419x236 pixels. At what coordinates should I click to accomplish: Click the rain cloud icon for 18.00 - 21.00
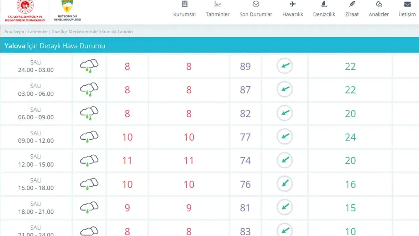(x=89, y=207)
